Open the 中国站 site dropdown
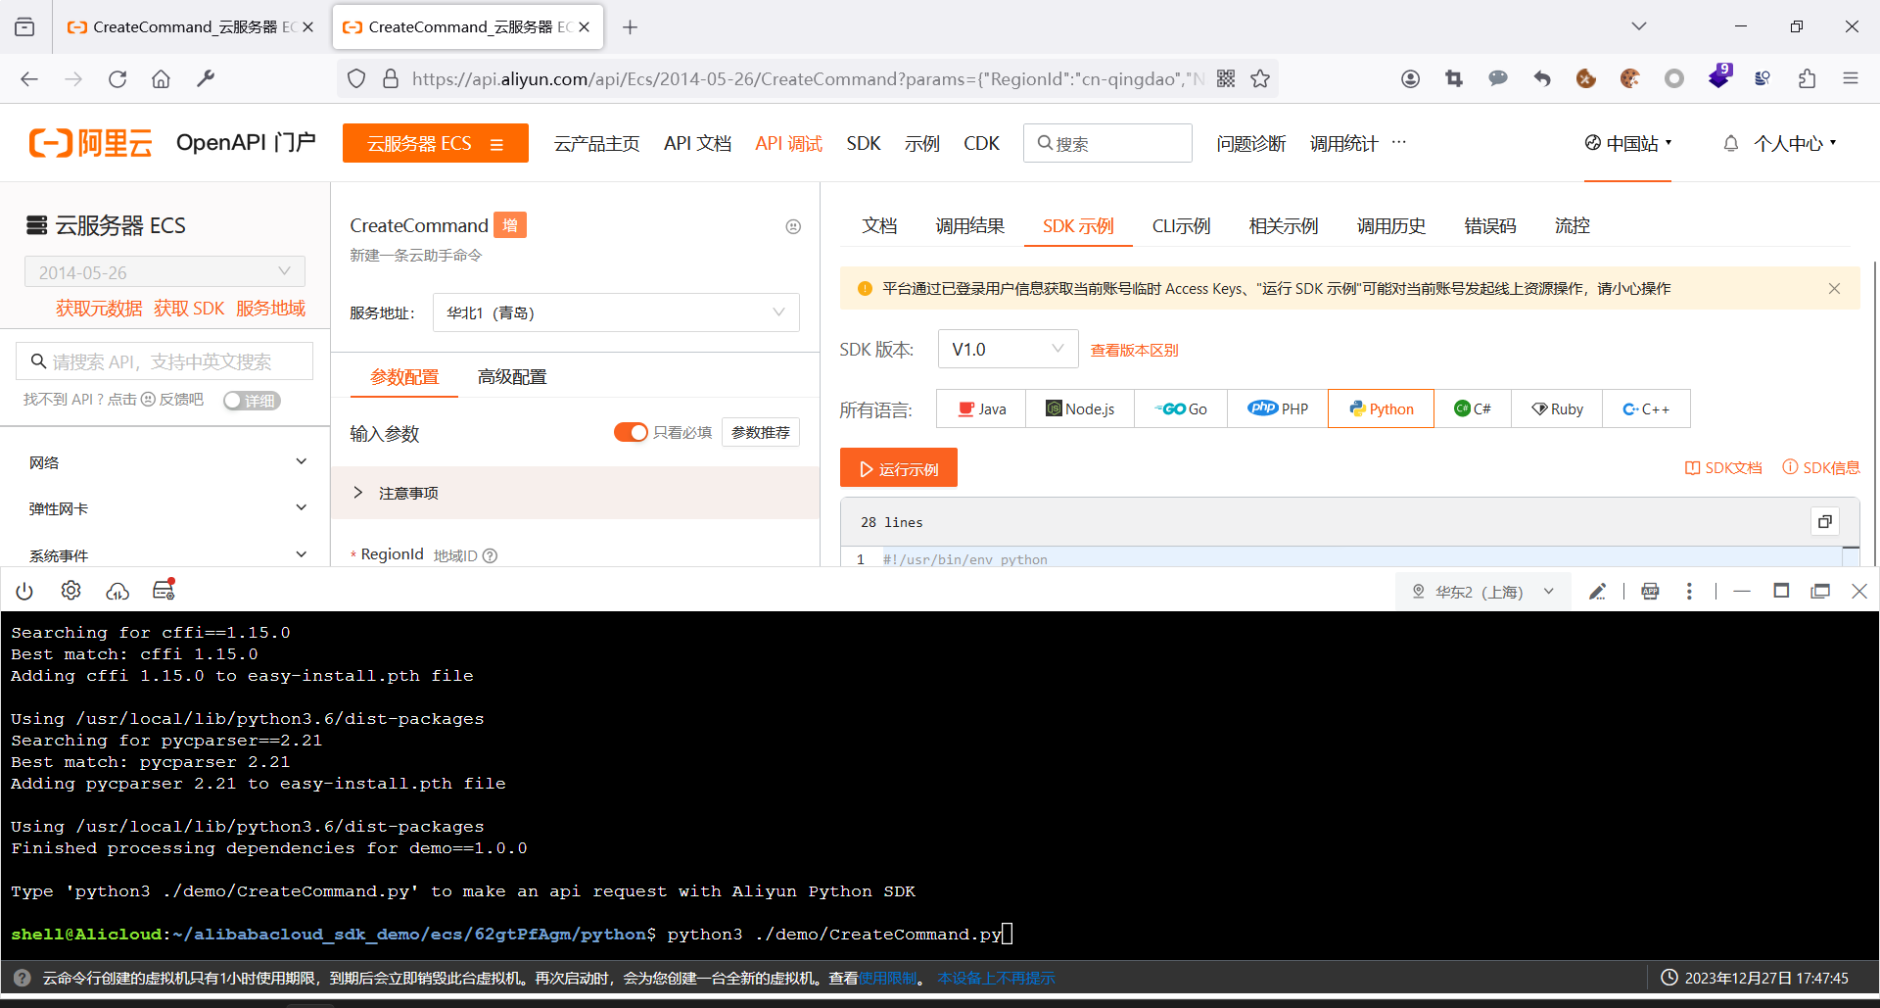This screenshot has width=1880, height=1008. point(1627,143)
